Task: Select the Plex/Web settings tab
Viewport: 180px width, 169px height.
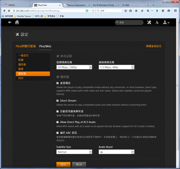Action: (45, 46)
